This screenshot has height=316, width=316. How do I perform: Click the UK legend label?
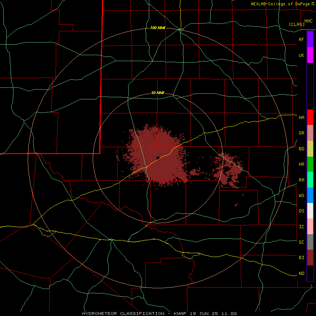click(301, 55)
